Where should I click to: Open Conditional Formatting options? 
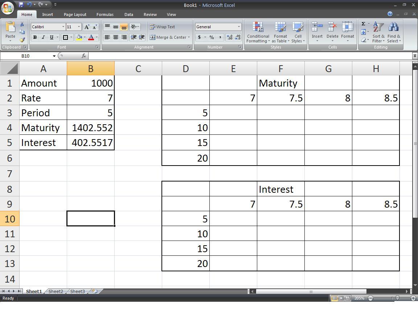click(x=258, y=33)
